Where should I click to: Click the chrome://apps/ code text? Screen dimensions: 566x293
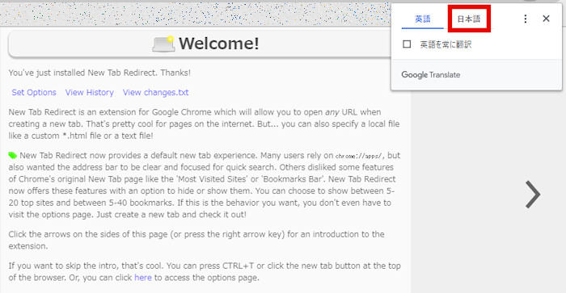(359, 156)
